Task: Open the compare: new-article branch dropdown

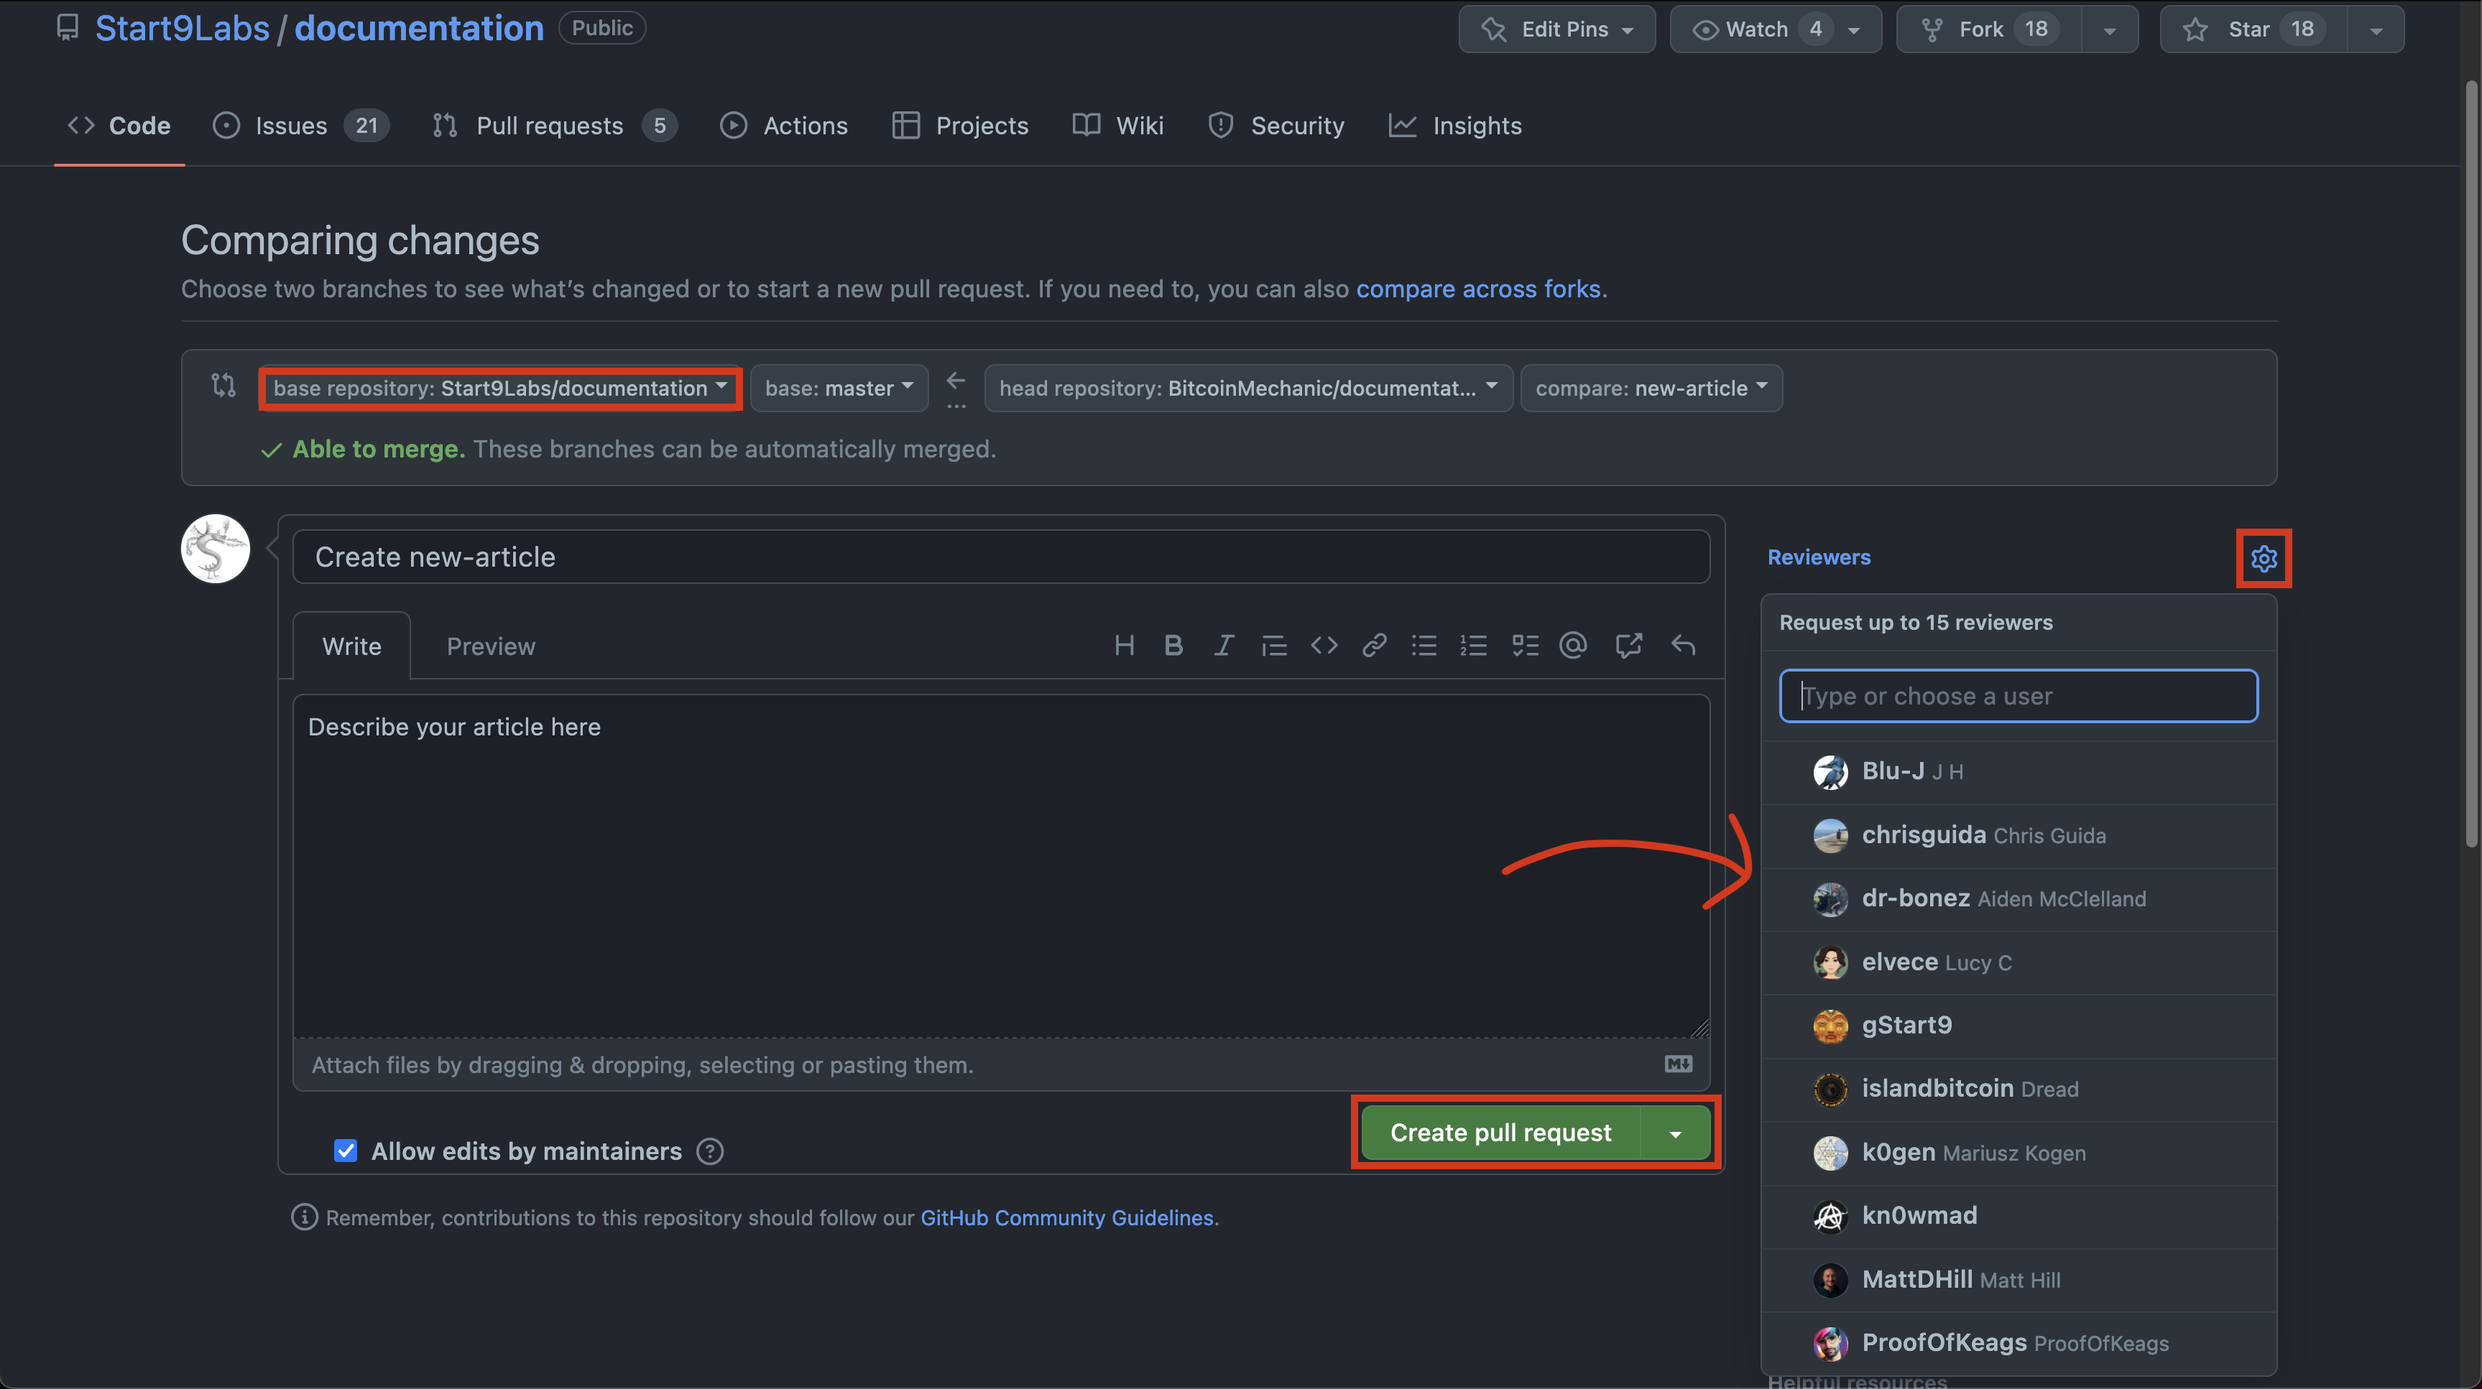Action: (1651, 389)
